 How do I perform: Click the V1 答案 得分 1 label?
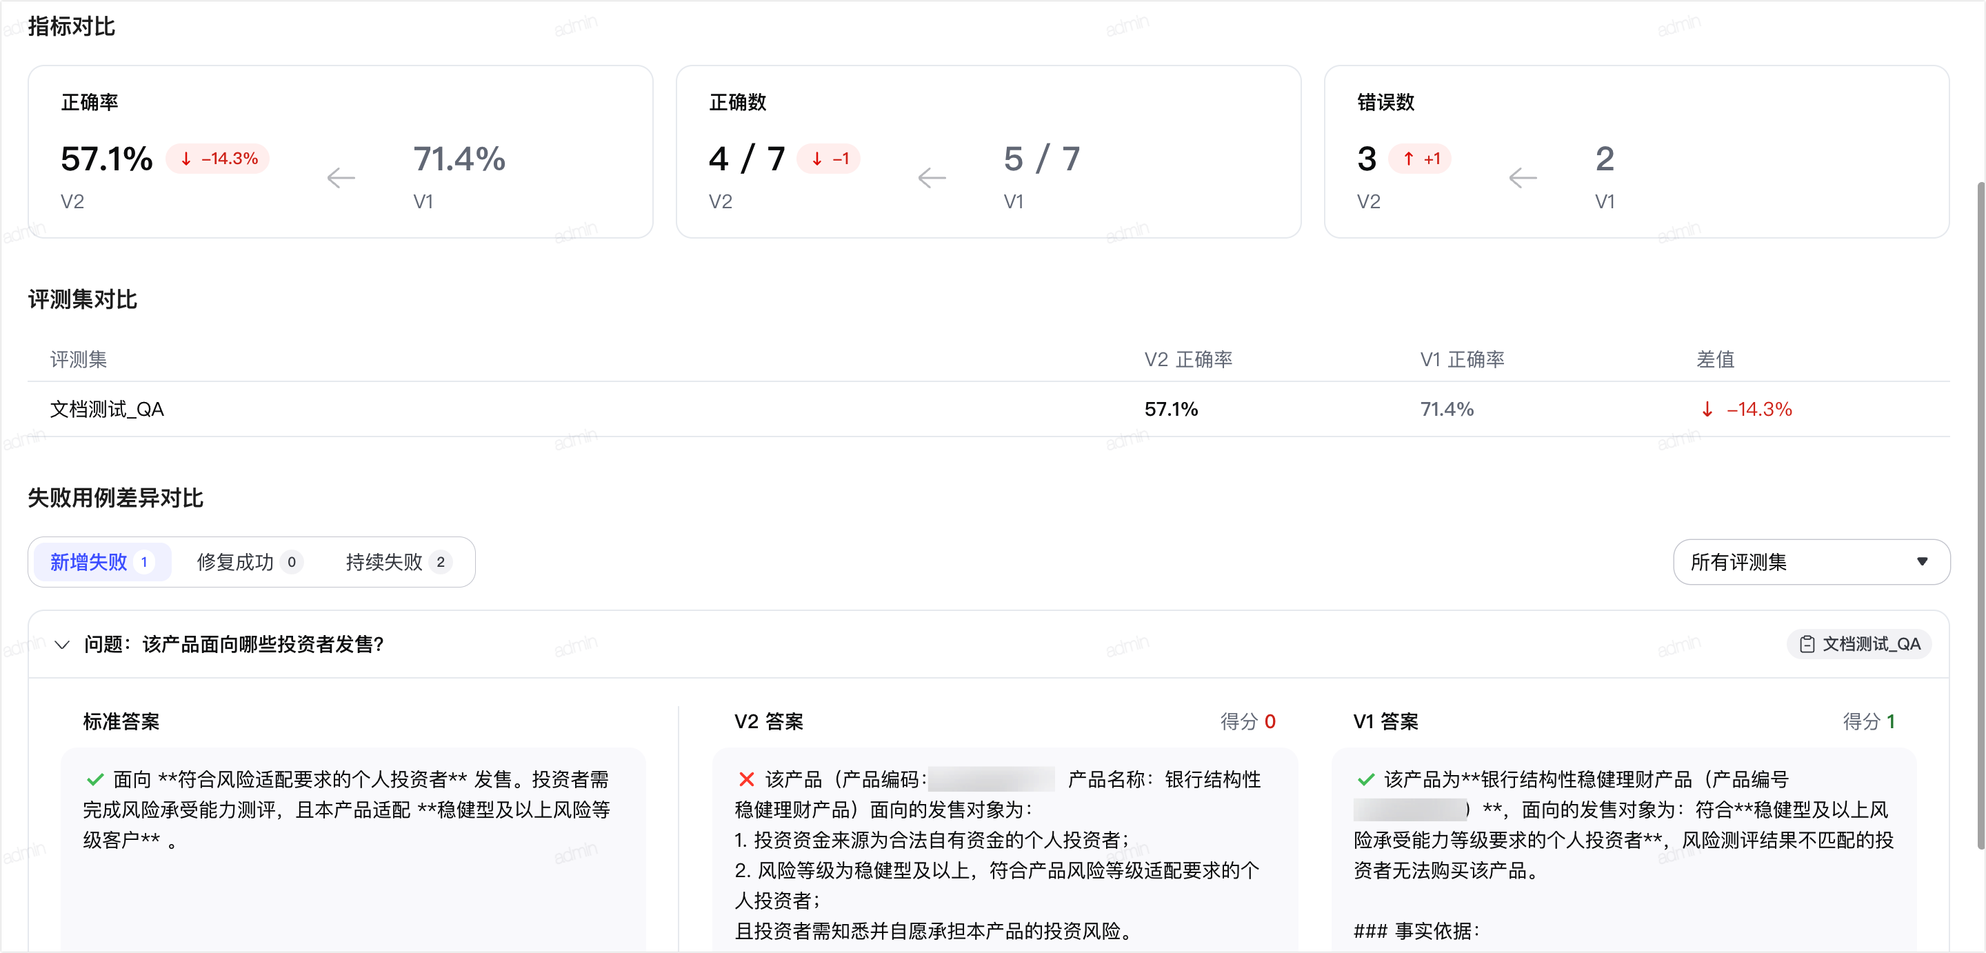1869,722
